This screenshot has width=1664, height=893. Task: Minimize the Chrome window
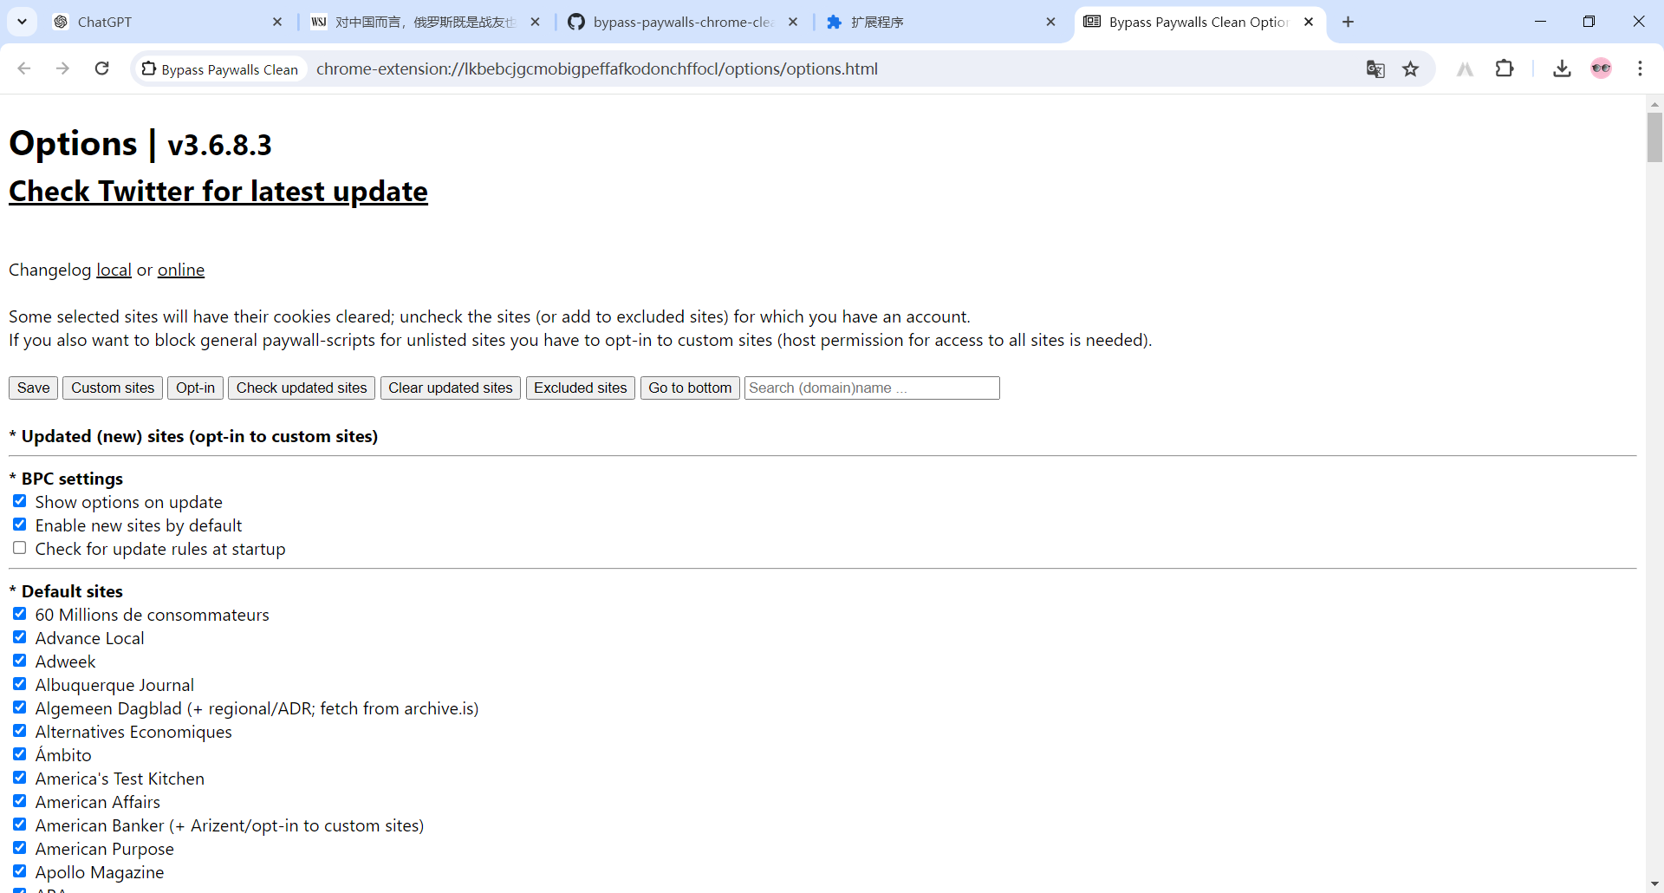pos(1540,22)
